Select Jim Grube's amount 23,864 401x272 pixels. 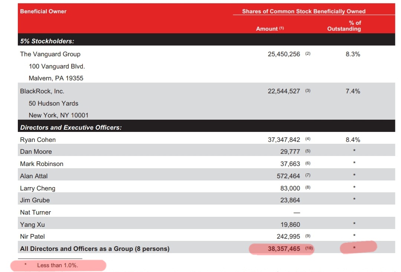[x=290, y=200]
